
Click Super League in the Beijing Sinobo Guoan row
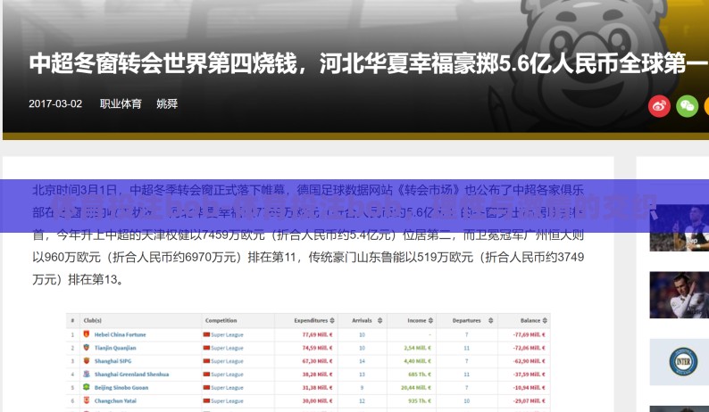pyautogui.click(x=227, y=388)
